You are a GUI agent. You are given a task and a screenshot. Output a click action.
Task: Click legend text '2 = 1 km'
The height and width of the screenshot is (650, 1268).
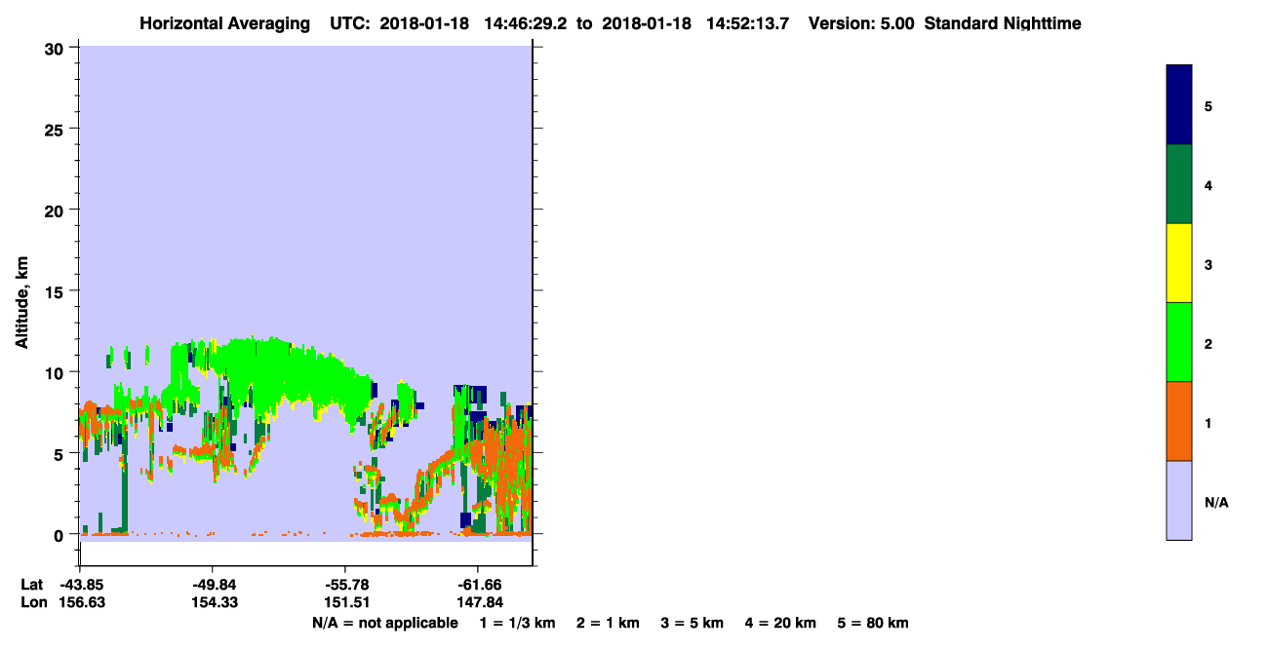608,623
